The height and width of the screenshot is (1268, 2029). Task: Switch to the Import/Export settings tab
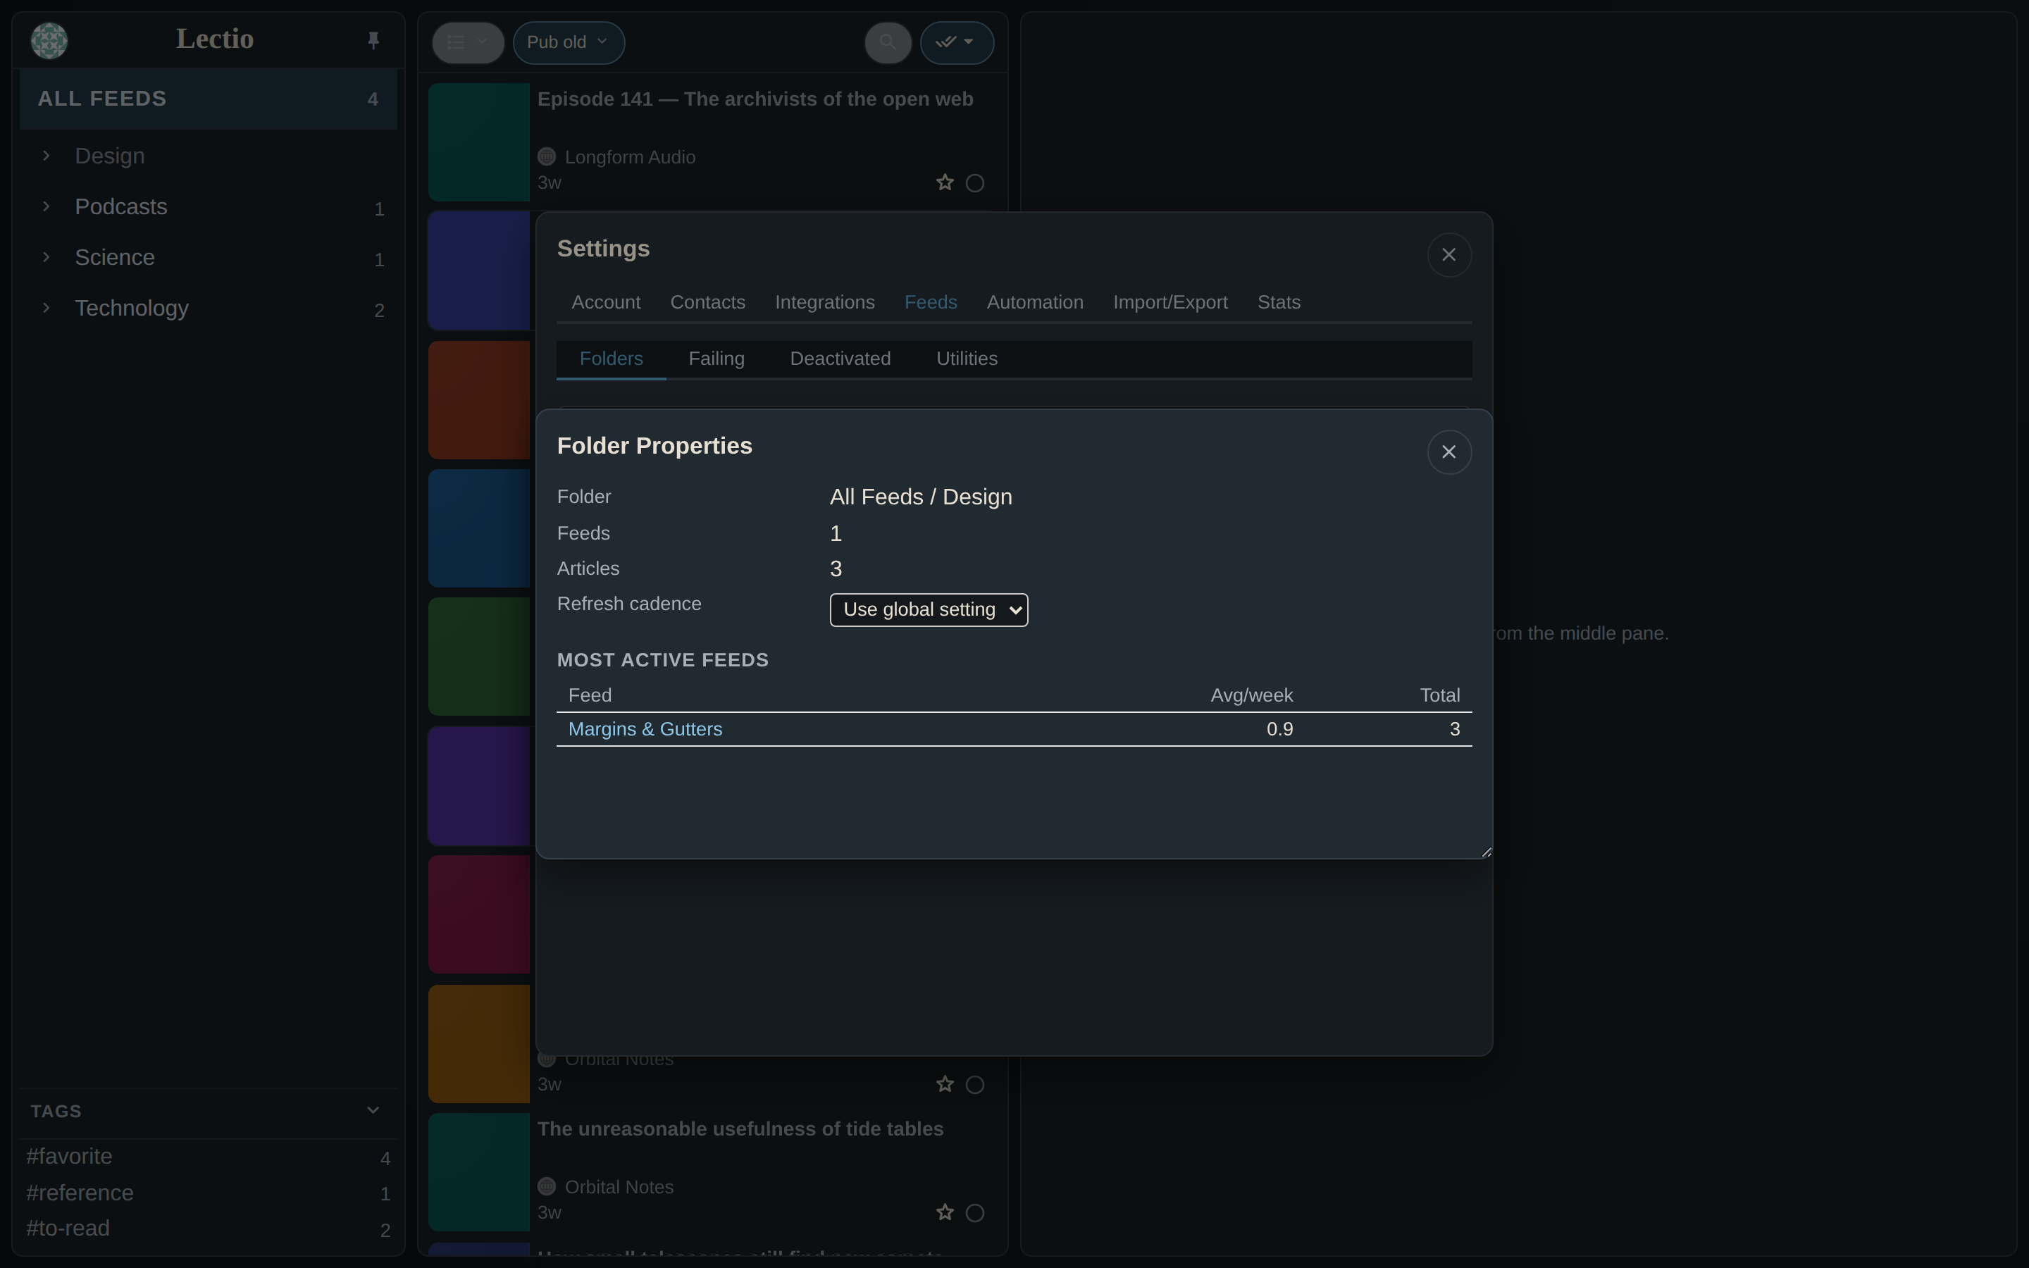coord(1170,303)
